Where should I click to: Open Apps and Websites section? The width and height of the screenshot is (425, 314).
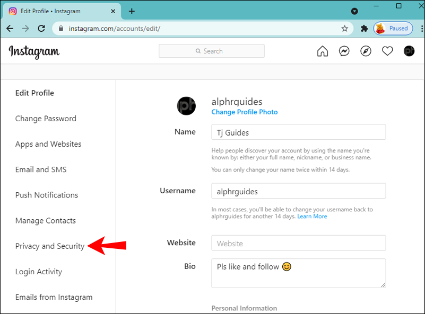tap(48, 144)
